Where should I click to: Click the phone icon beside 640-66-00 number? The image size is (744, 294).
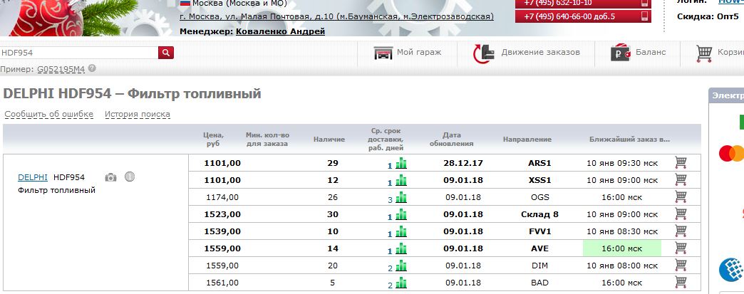click(x=644, y=16)
